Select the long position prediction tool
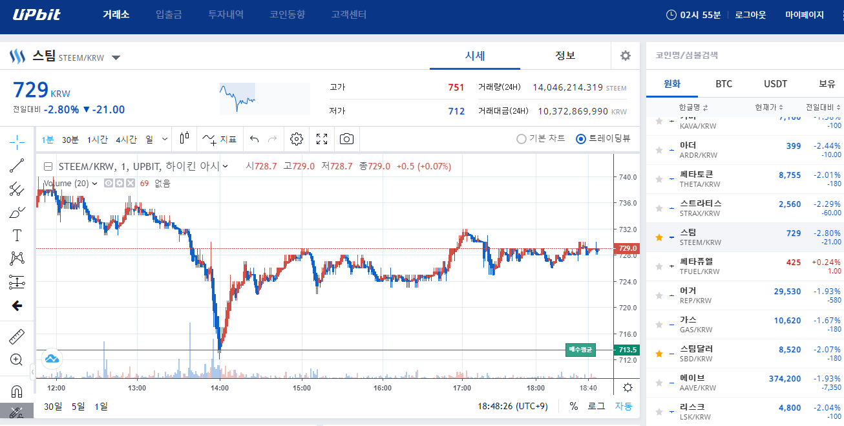Image resolution: width=844 pixels, height=426 pixels. click(17, 282)
